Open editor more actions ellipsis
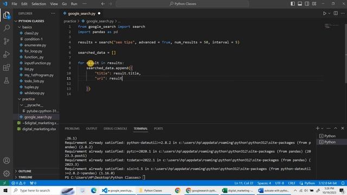 click(x=343, y=14)
